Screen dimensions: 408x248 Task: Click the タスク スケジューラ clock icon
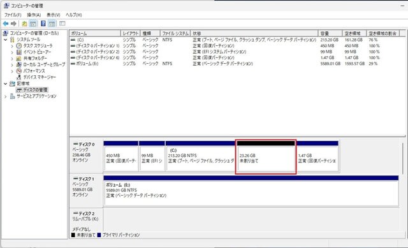[18, 46]
